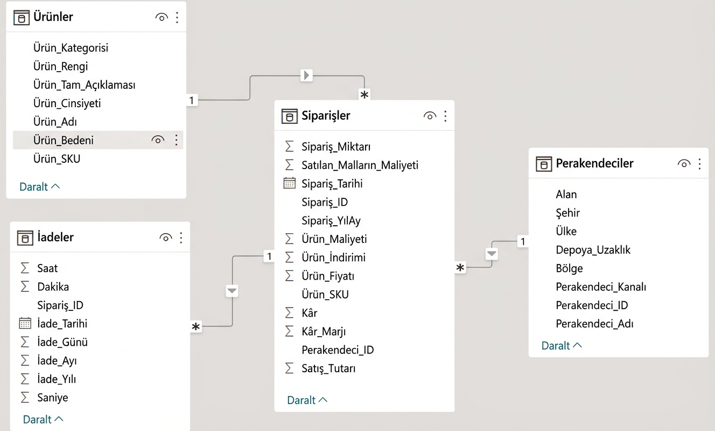Image resolution: width=715 pixels, height=431 pixels.
Task: Click the calendar icon next to Sipariş_Tarihi
Action: pyautogui.click(x=289, y=183)
